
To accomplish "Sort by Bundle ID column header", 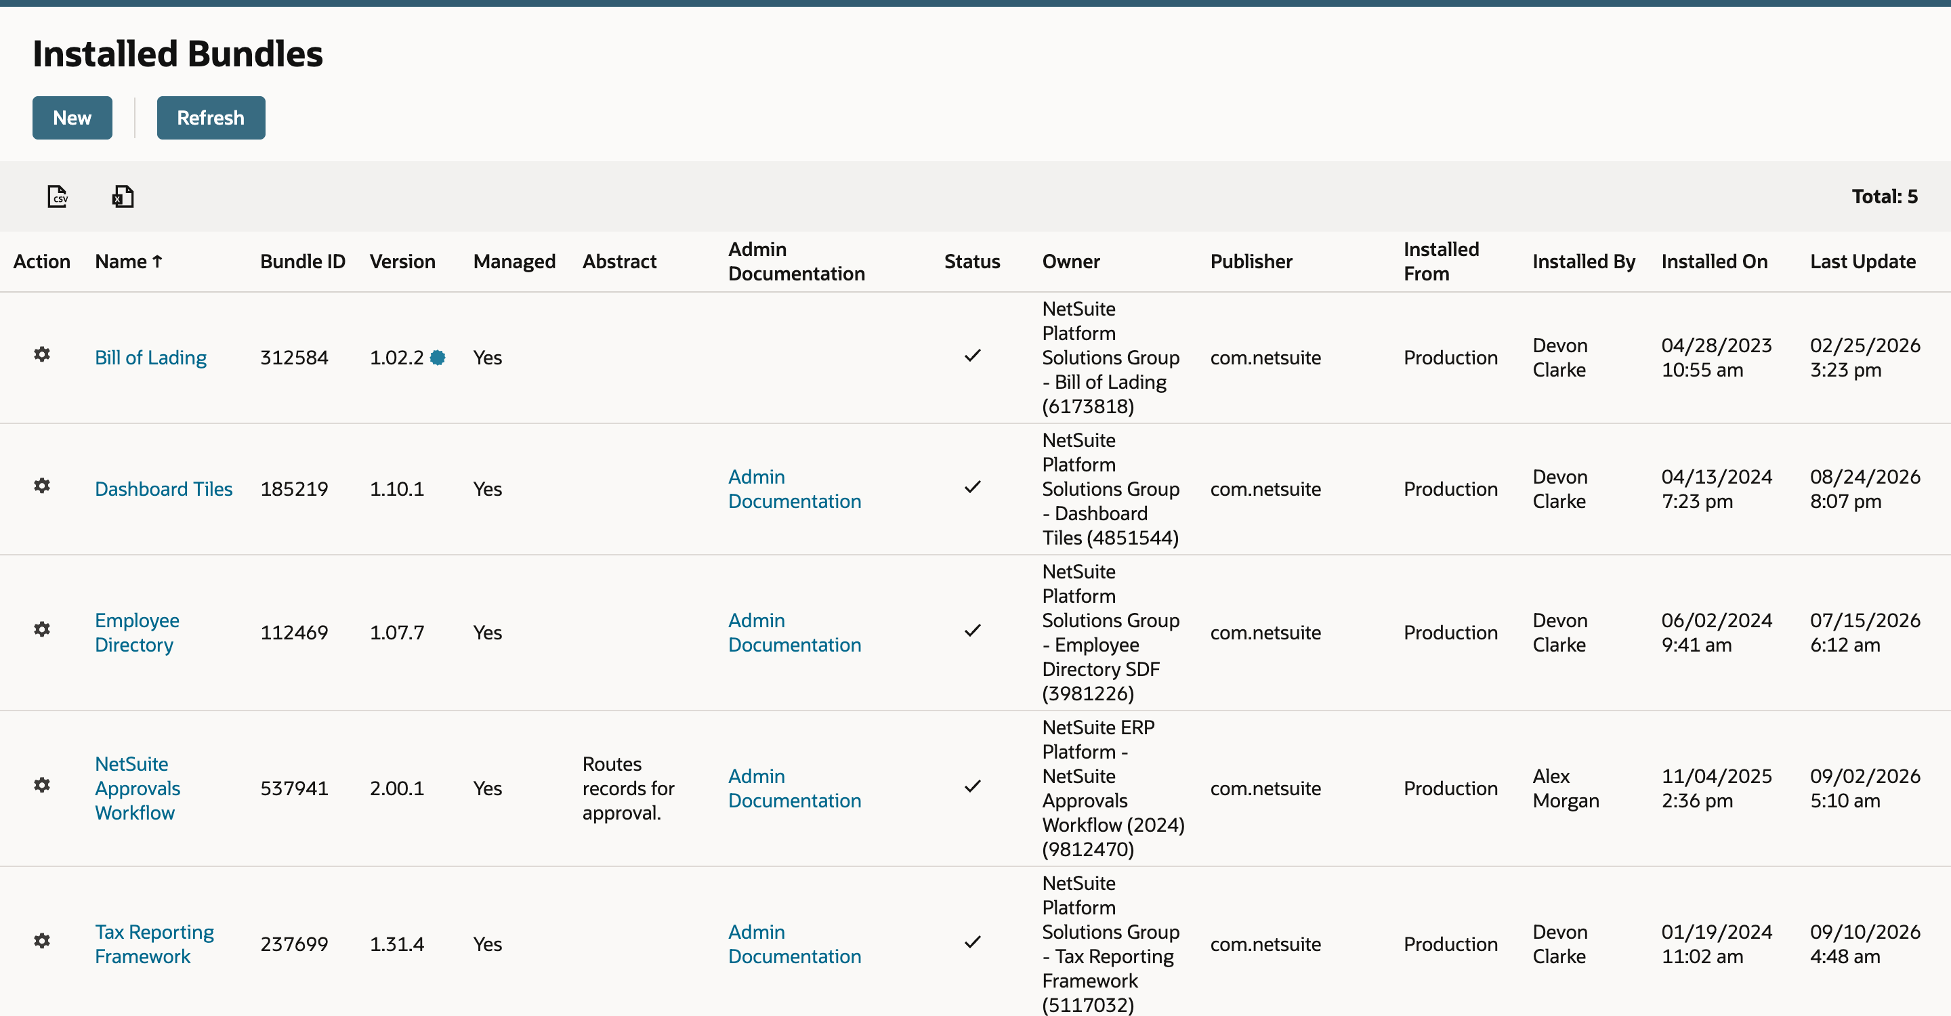I will [x=303, y=261].
